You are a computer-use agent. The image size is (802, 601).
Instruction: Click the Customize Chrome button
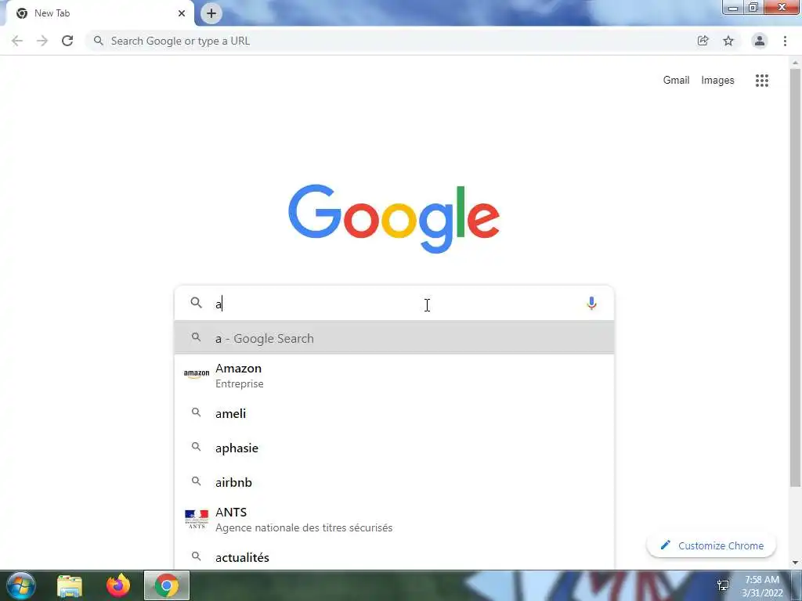(711, 545)
